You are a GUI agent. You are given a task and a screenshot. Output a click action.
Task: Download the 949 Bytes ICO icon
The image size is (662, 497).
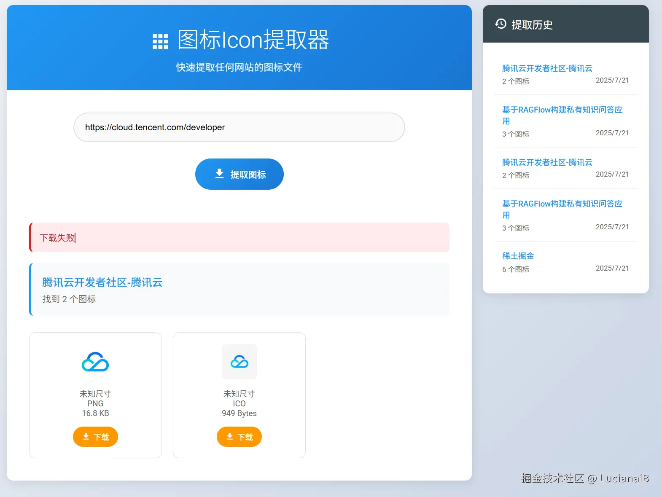(x=239, y=437)
